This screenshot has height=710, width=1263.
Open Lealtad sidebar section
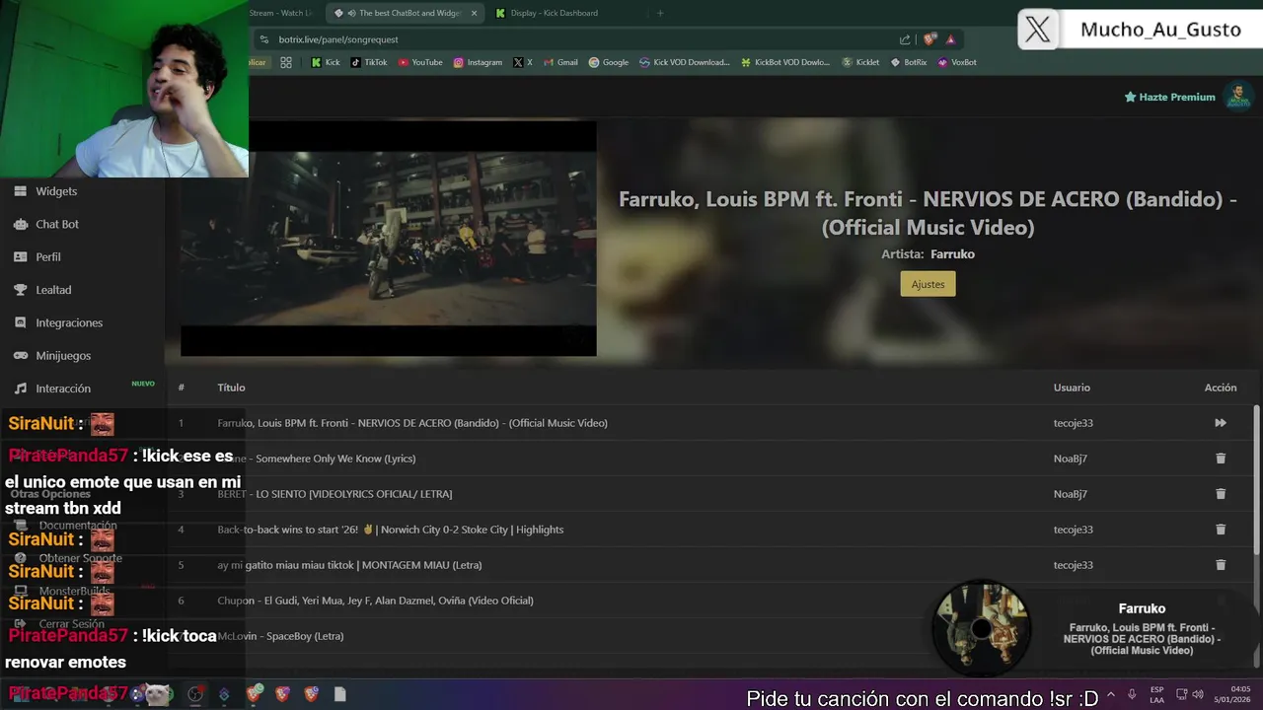[53, 290]
